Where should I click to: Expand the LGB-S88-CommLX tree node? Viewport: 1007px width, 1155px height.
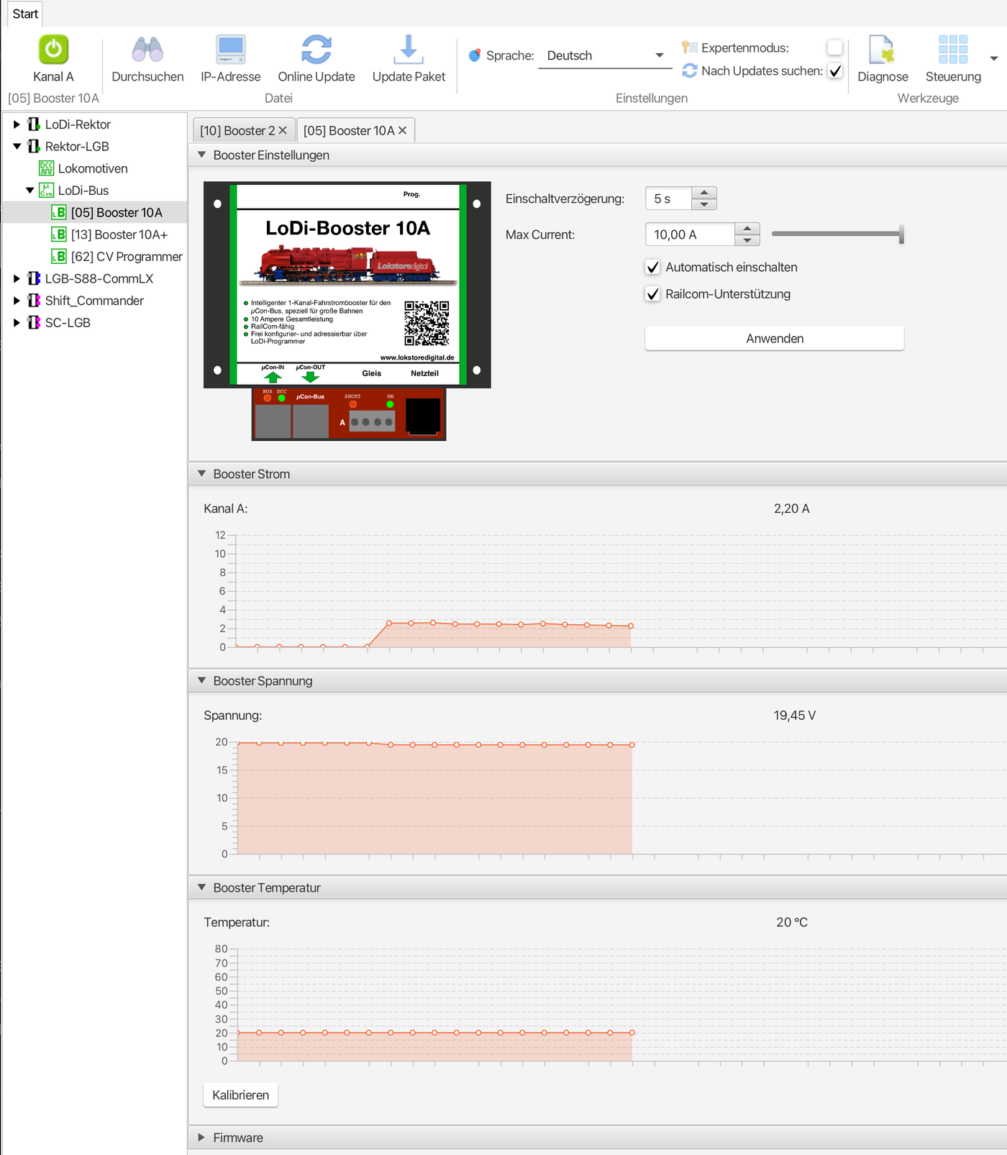click(x=17, y=278)
